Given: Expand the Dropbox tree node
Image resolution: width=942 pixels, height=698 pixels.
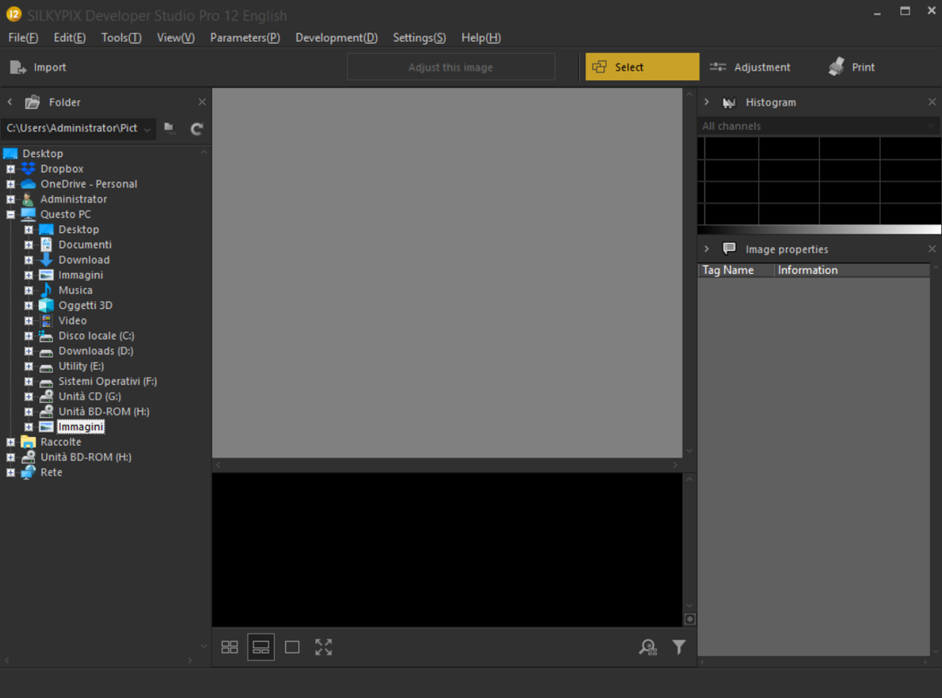Looking at the screenshot, I should (10, 169).
